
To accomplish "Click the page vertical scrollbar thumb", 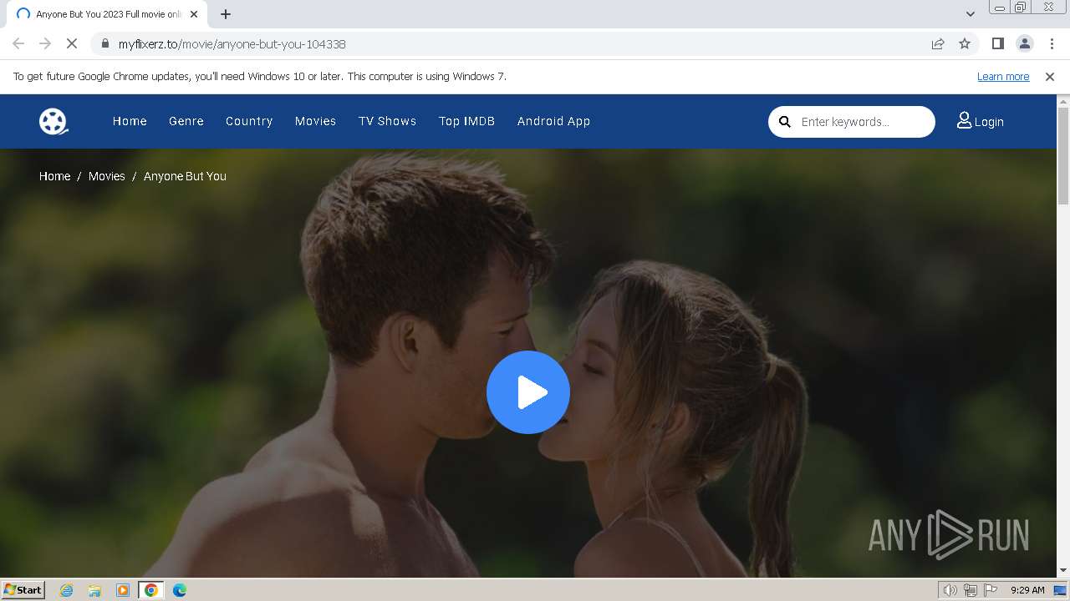I will [x=1063, y=155].
